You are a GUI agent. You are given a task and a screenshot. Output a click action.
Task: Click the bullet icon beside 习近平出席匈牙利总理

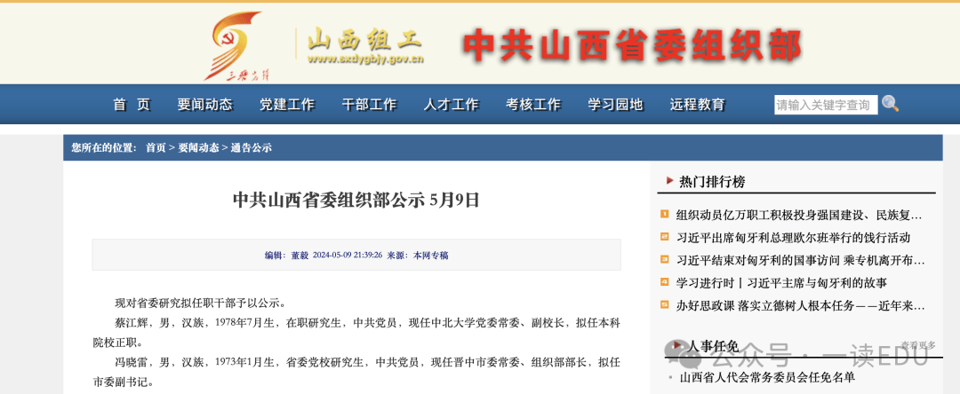665,237
